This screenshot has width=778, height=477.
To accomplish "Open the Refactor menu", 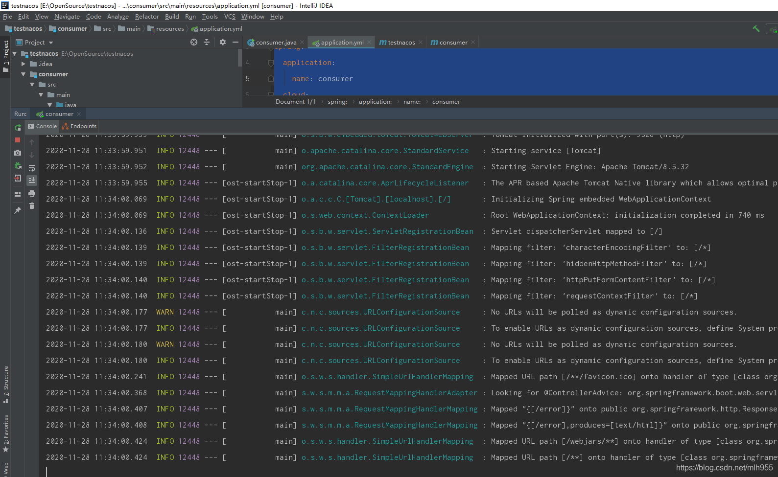I will pyautogui.click(x=147, y=17).
